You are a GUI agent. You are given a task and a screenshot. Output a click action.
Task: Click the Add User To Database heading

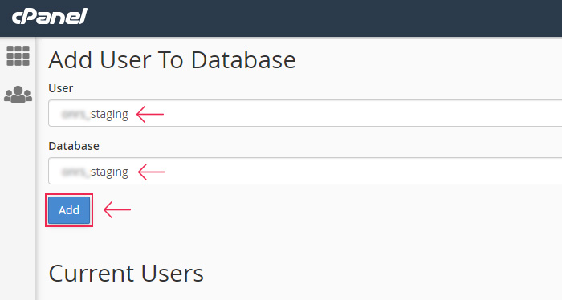172,60
